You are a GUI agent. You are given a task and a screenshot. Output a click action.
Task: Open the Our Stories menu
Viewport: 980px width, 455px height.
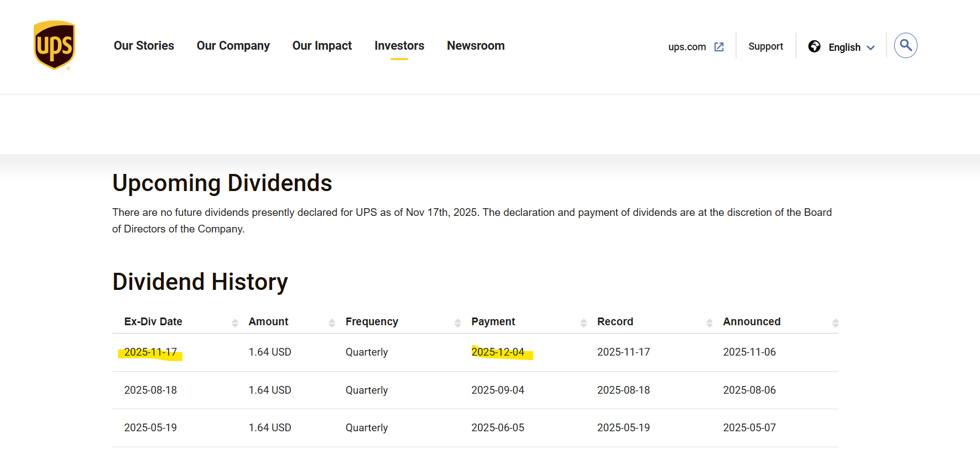click(144, 46)
